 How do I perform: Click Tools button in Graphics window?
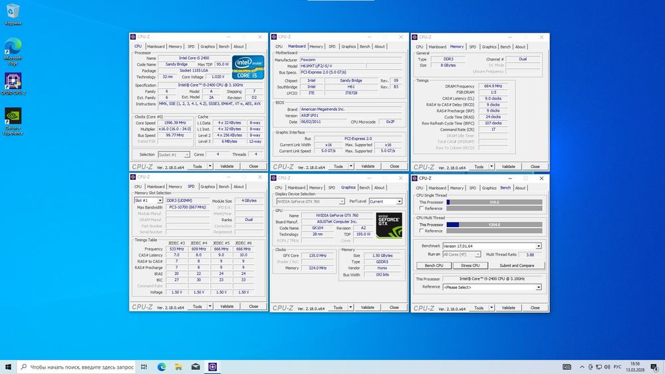(x=338, y=308)
